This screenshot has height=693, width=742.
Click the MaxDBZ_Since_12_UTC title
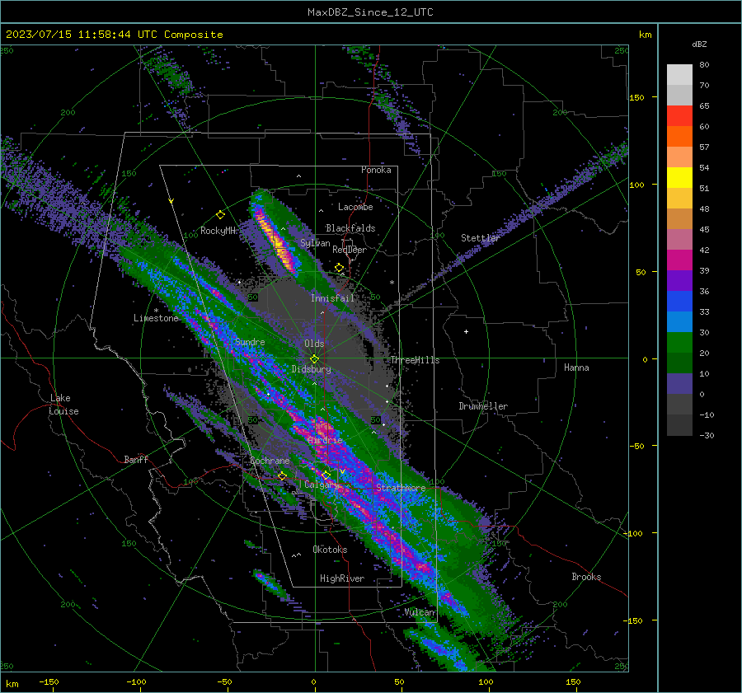pos(370,12)
